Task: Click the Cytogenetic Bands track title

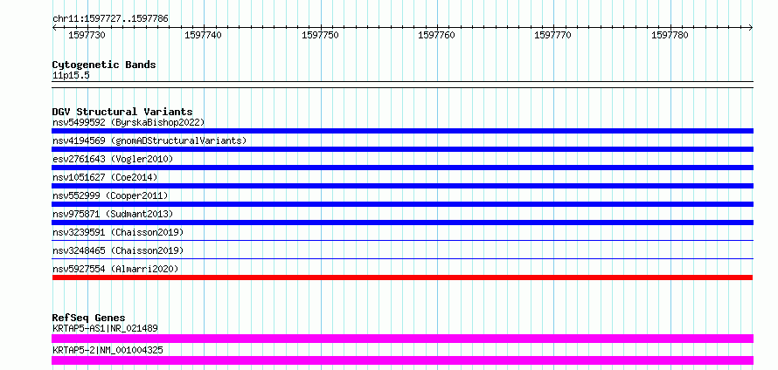Action: [x=104, y=65]
